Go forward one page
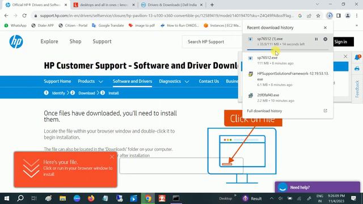The height and width of the screenshot is (204, 363). point(15,16)
